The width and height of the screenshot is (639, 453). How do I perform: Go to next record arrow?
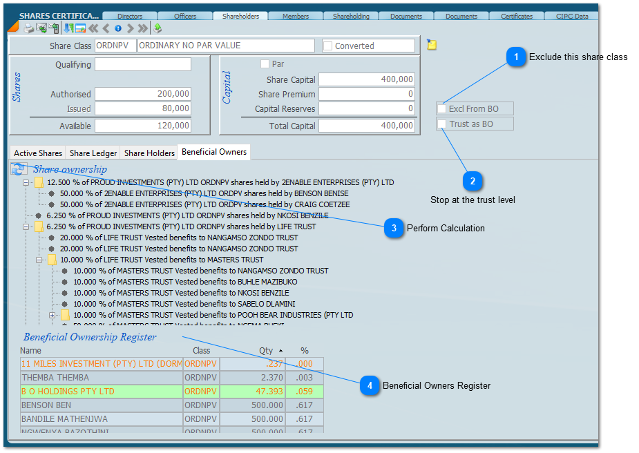pos(130,28)
